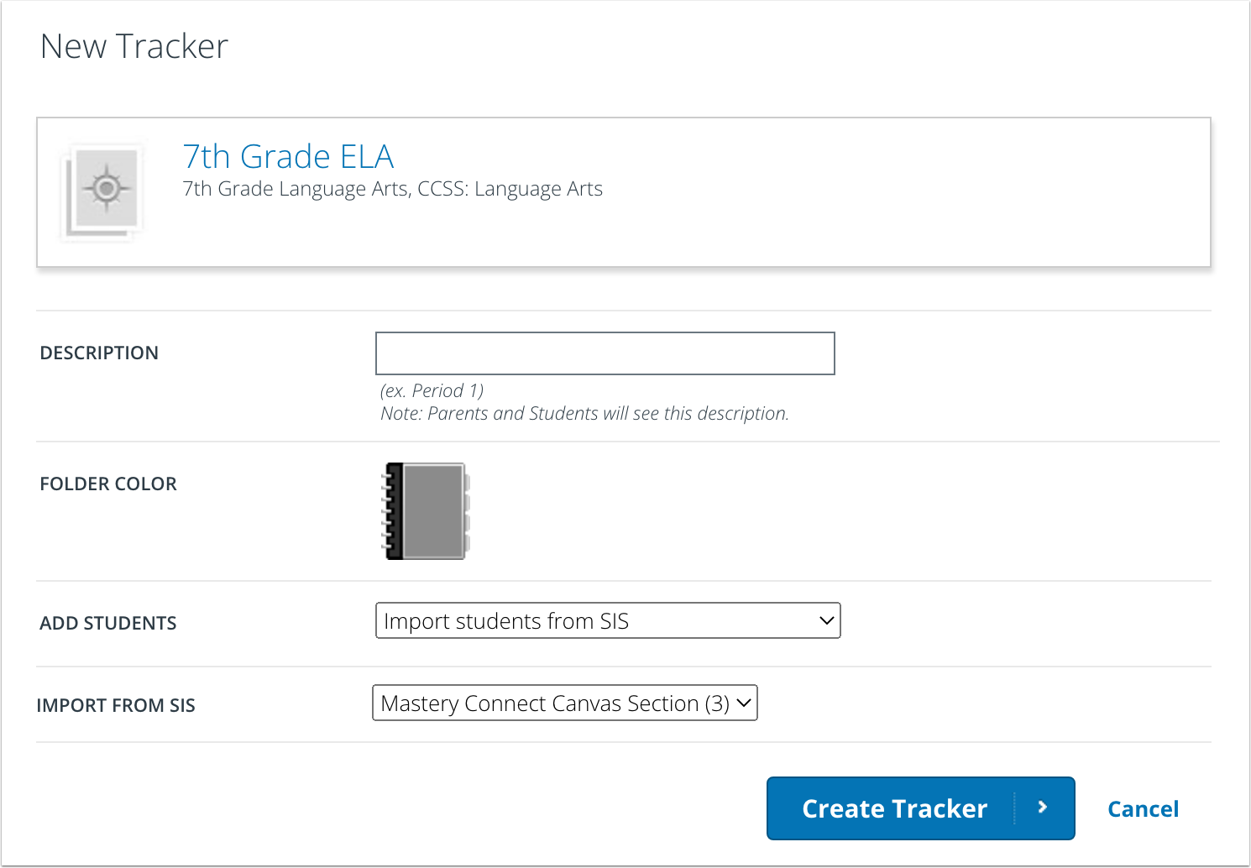The width and height of the screenshot is (1251, 868).
Task: Open the 7th Grade ELA link
Action: 288,156
